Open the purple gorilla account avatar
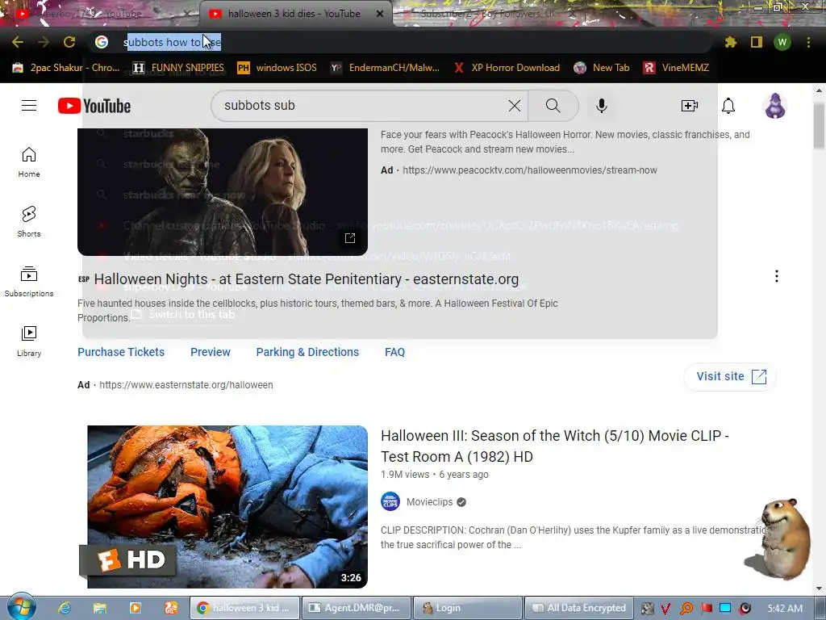Viewport: 826px width, 620px height. (775, 106)
